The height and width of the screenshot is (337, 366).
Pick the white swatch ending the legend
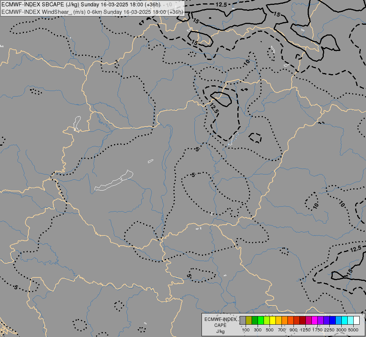click(357, 320)
